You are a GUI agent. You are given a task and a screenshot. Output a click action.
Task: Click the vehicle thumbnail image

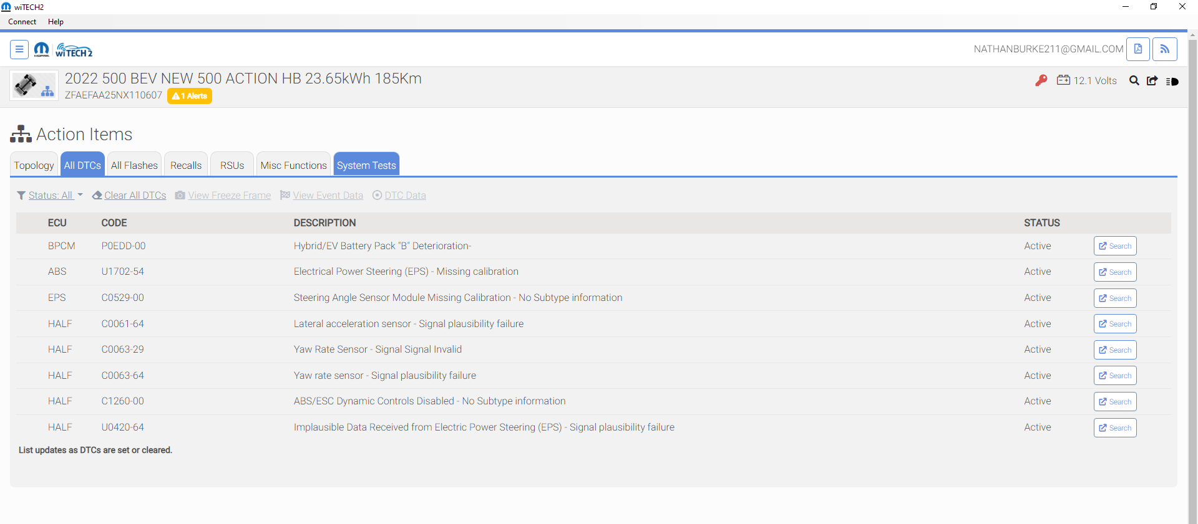click(x=34, y=85)
